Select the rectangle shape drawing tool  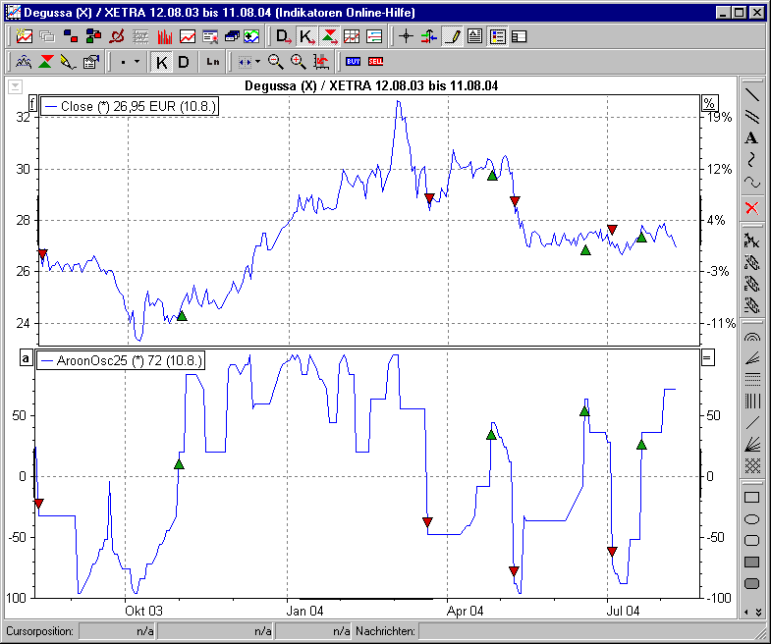point(751,498)
